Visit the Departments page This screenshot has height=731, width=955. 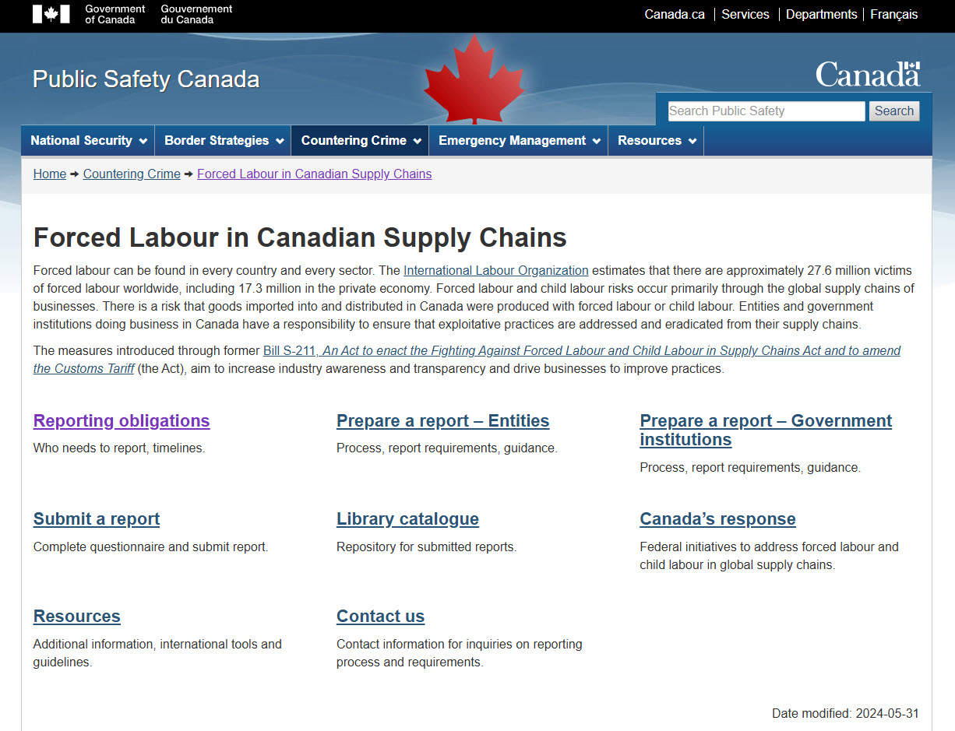822,14
